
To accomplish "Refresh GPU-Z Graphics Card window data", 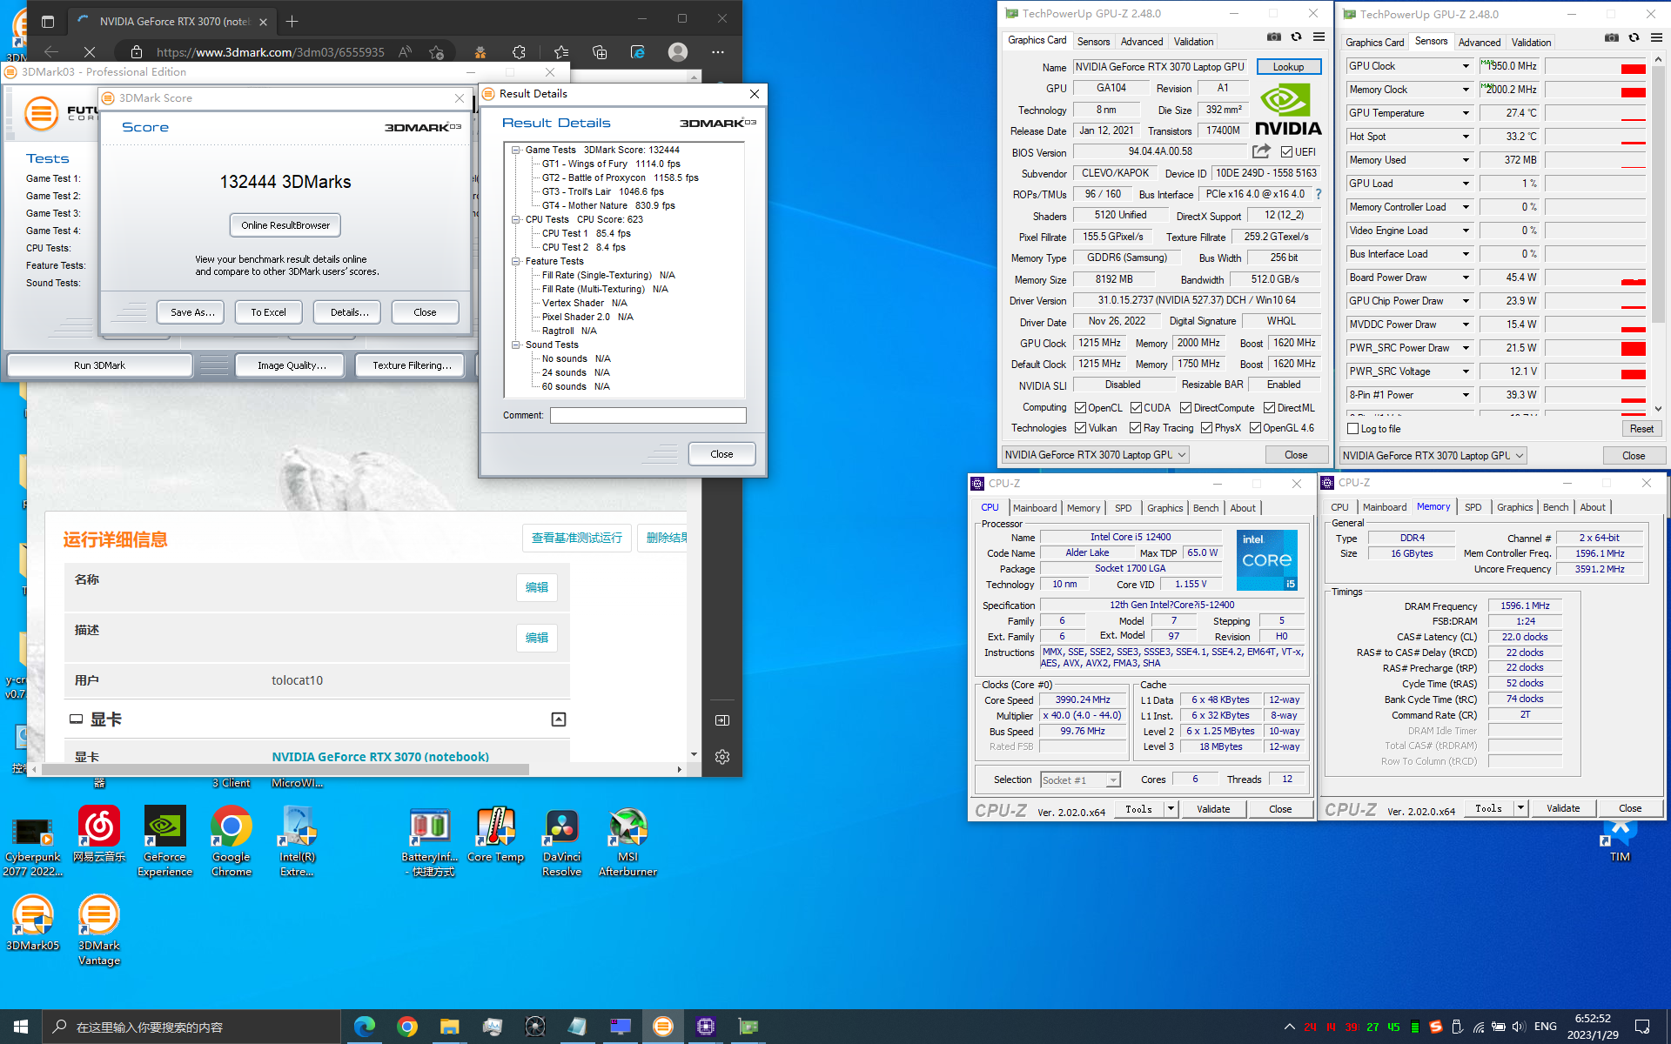I will [1296, 37].
